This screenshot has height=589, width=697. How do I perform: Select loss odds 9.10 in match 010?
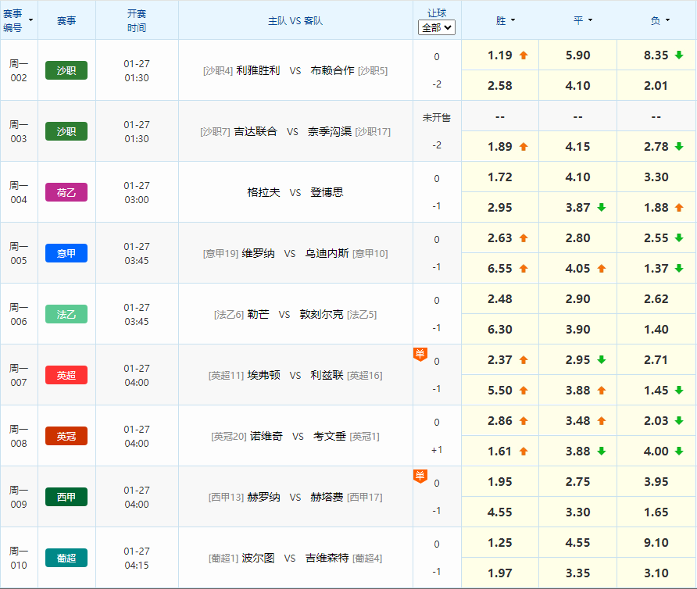(656, 542)
